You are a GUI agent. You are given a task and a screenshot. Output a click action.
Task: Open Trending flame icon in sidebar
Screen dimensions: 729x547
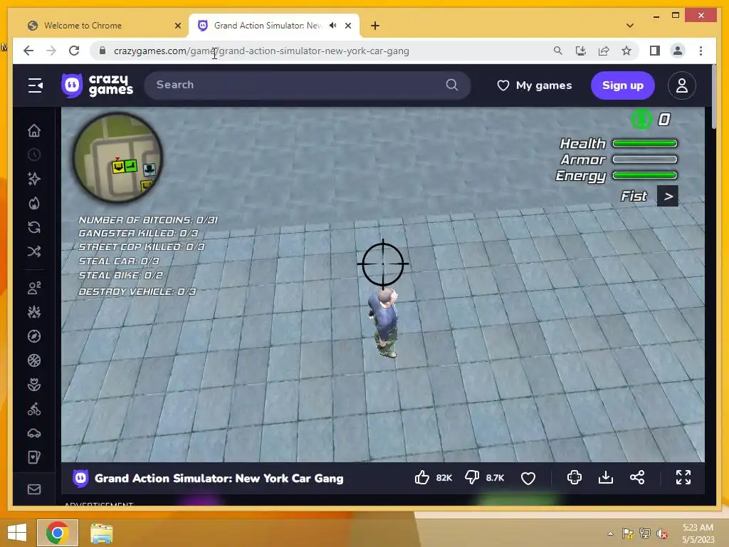tap(34, 203)
